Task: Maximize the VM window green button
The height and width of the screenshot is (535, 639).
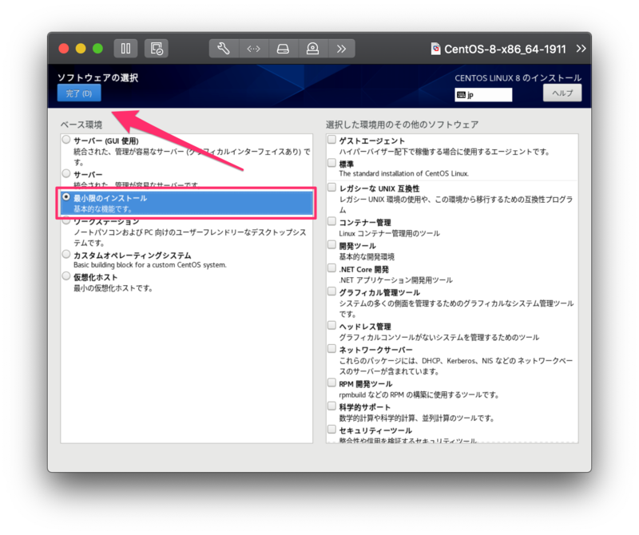Action: tap(97, 49)
